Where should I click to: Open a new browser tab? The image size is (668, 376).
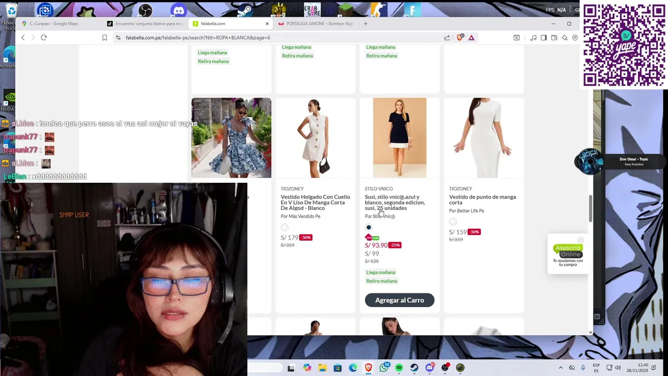point(365,23)
